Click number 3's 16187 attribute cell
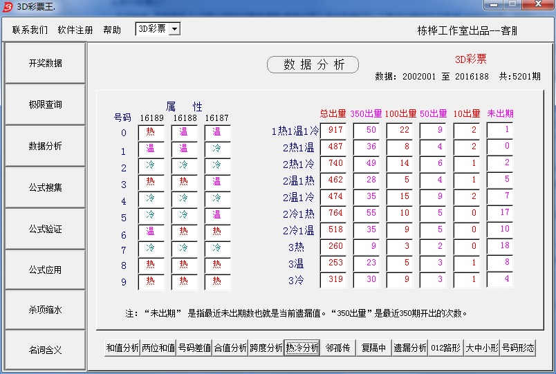This screenshot has width=556, height=374. click(217, 183)
